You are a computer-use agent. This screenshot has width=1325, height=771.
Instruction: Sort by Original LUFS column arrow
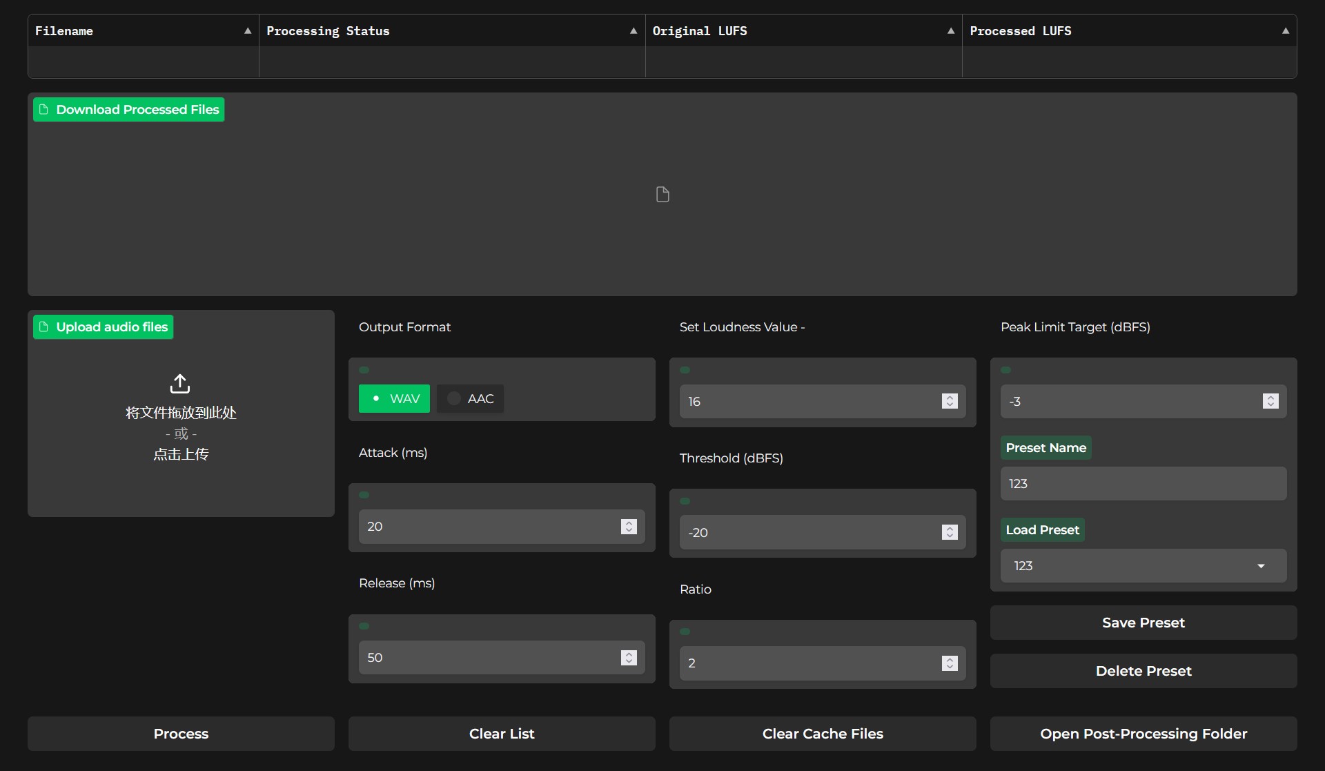(x=951, y=31)
